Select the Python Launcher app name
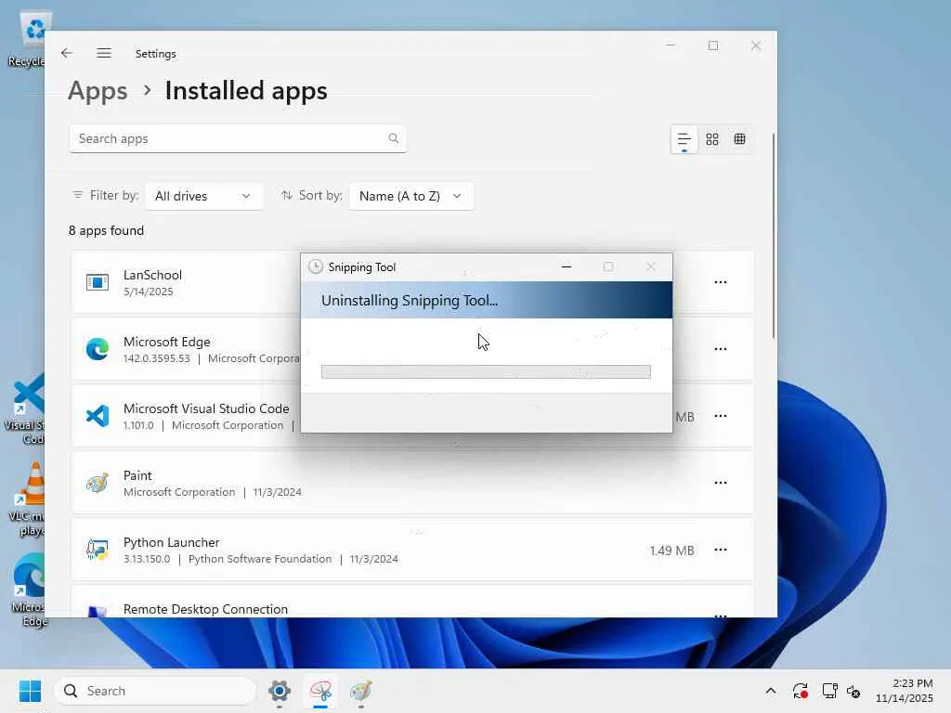 172,542
